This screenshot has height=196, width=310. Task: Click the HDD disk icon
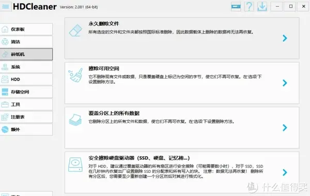click(5, 80)
